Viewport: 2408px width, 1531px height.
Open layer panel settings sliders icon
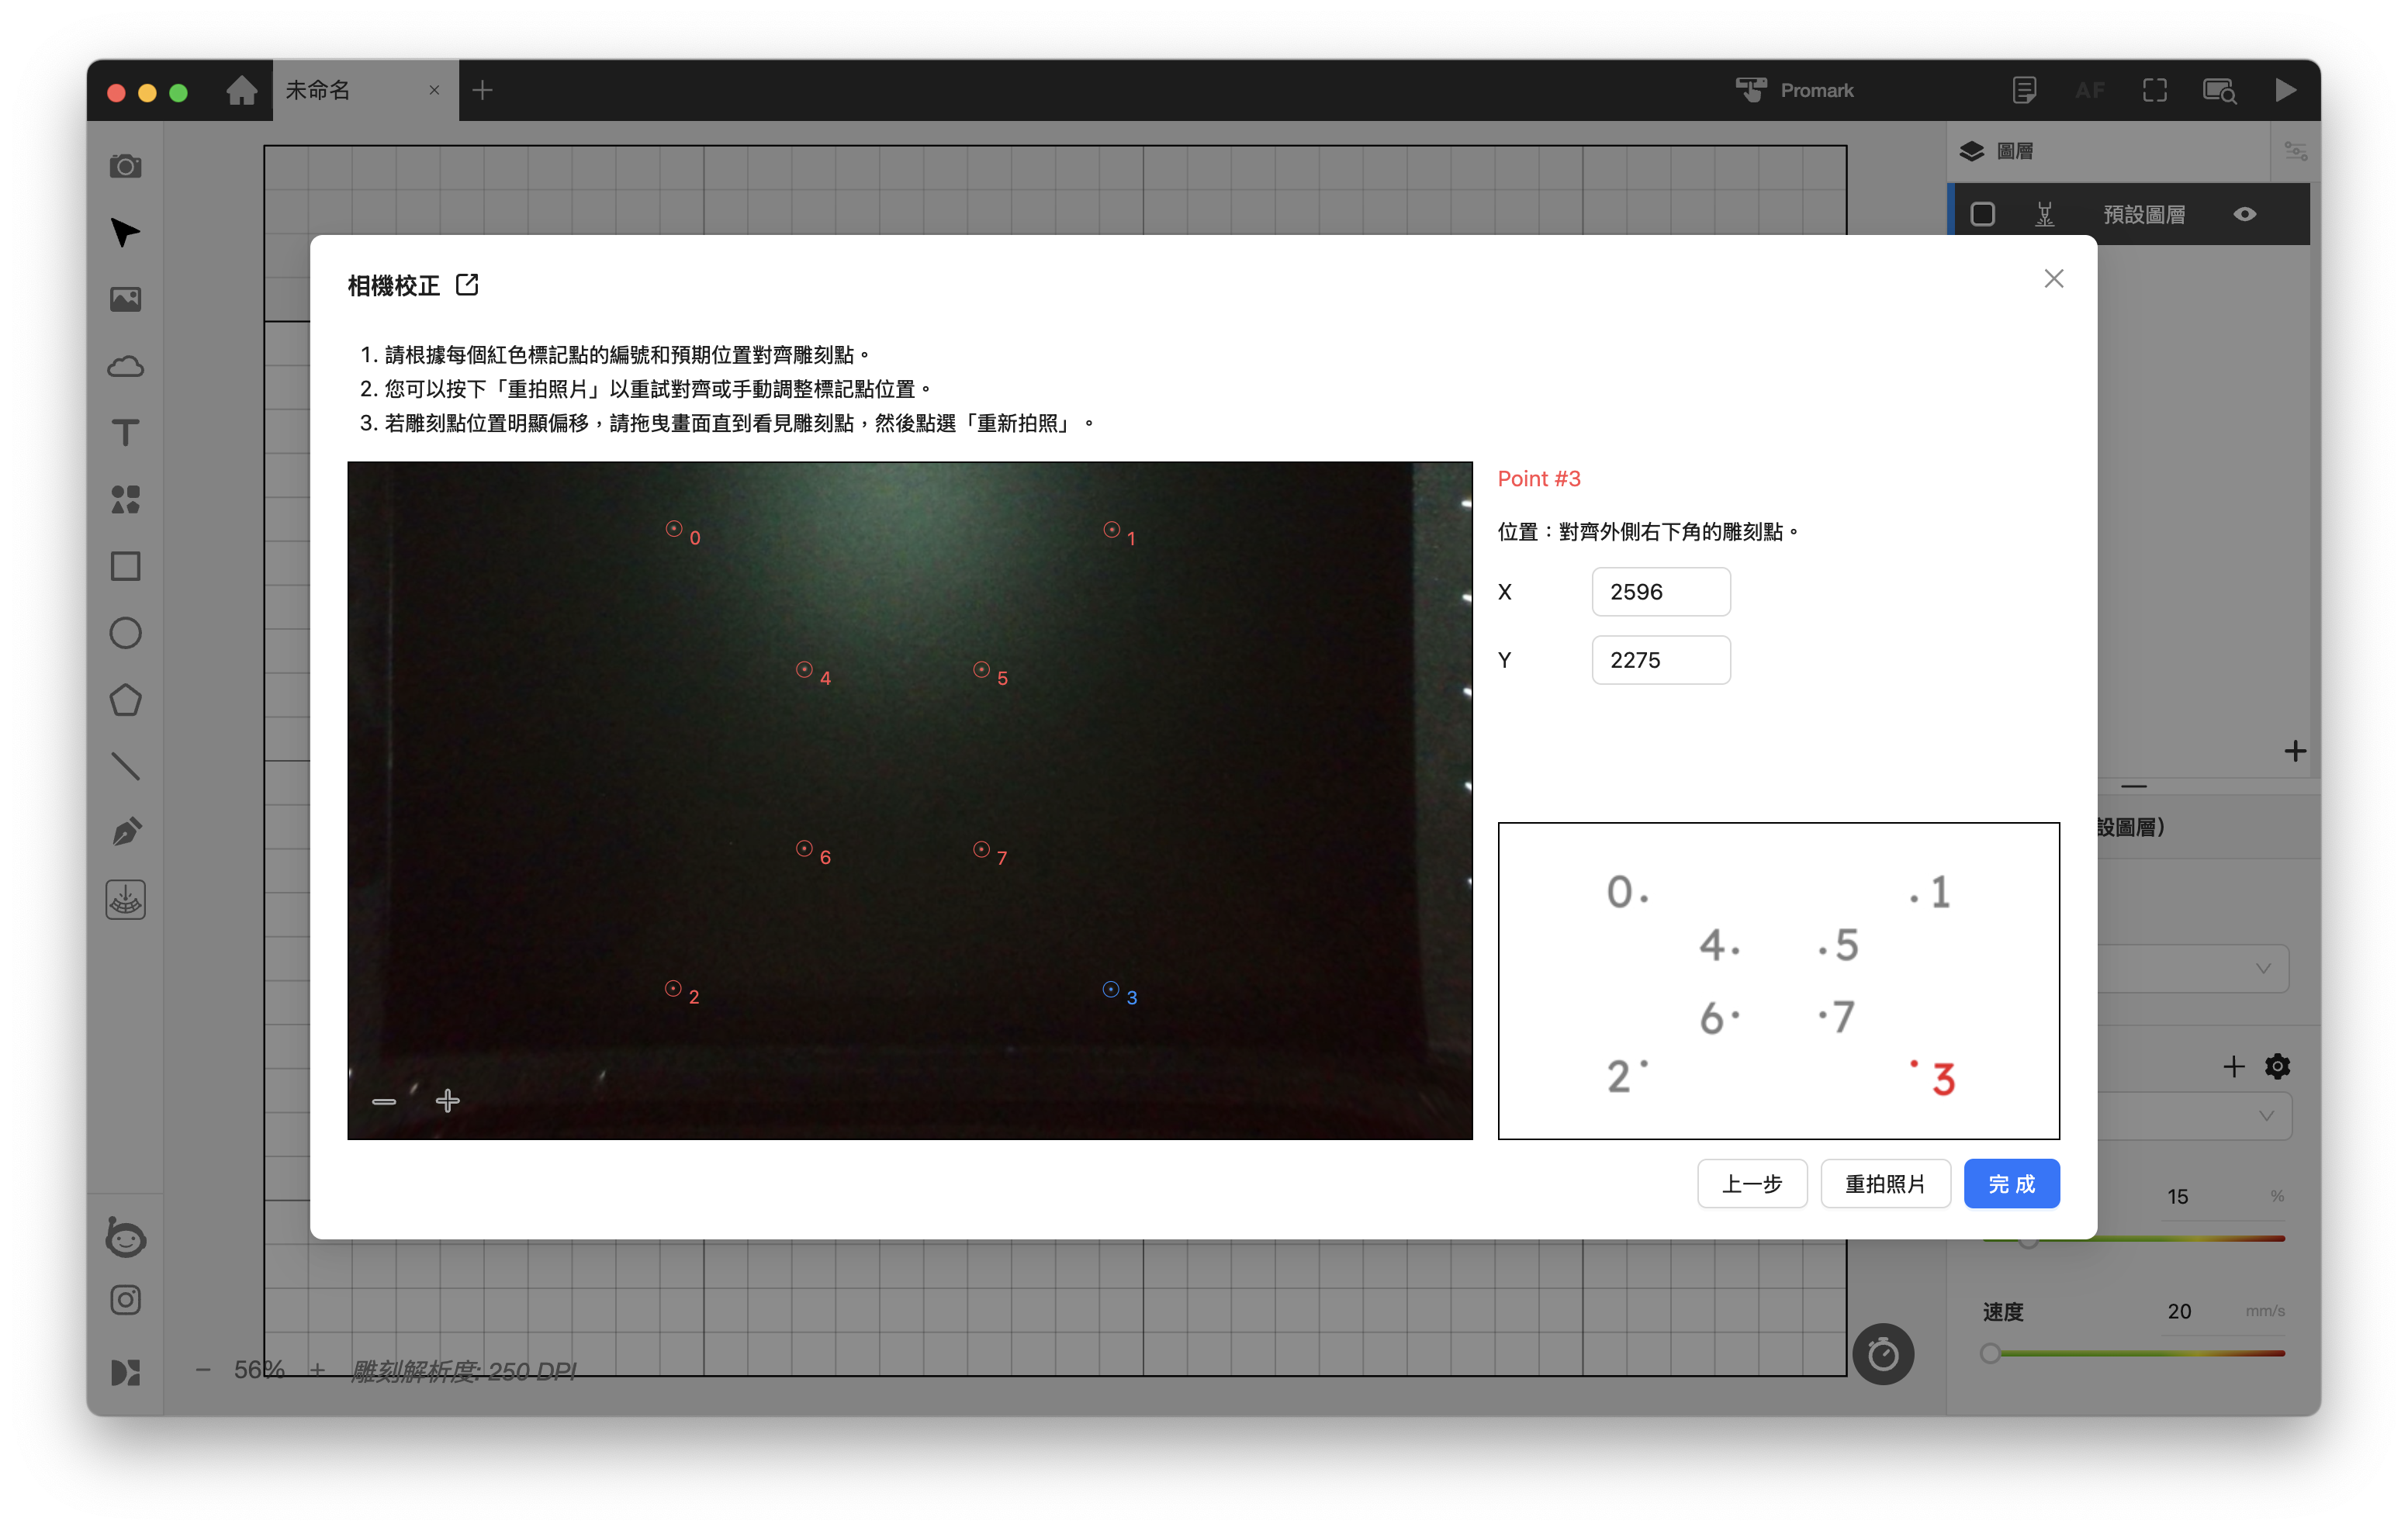(2295, 151)
